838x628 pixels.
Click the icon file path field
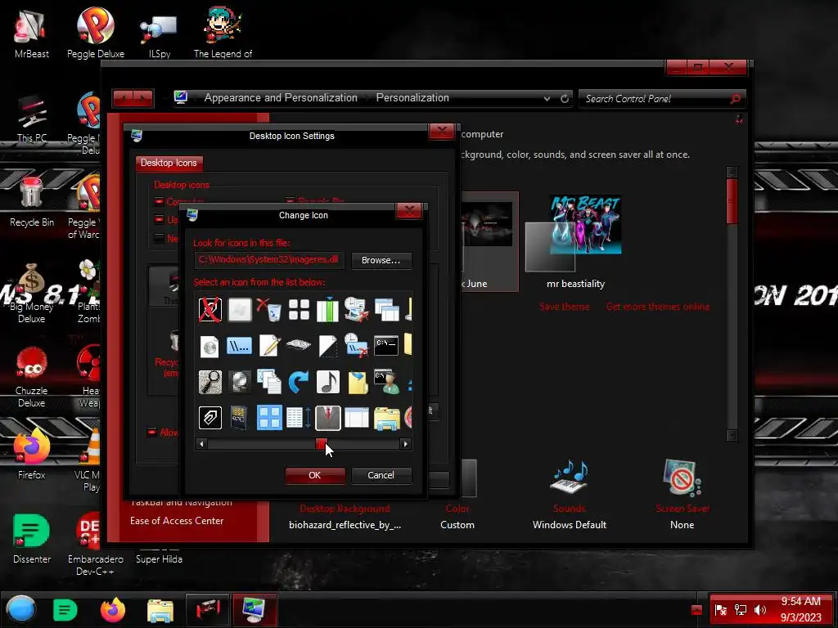[268, 260]
